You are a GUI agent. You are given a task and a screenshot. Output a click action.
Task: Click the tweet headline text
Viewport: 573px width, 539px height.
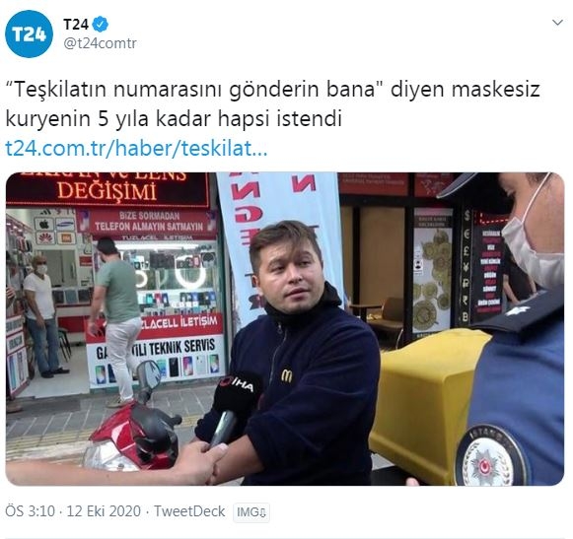[272, 104]
